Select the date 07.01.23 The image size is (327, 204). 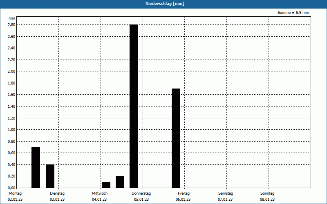click(225, 200)
